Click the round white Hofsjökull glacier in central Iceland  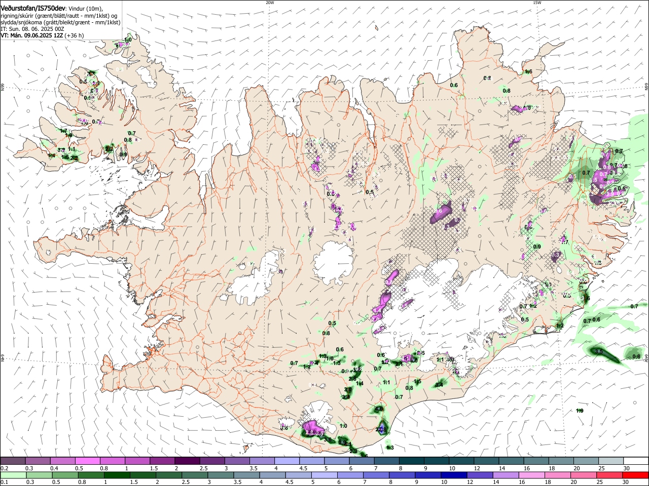333,262
